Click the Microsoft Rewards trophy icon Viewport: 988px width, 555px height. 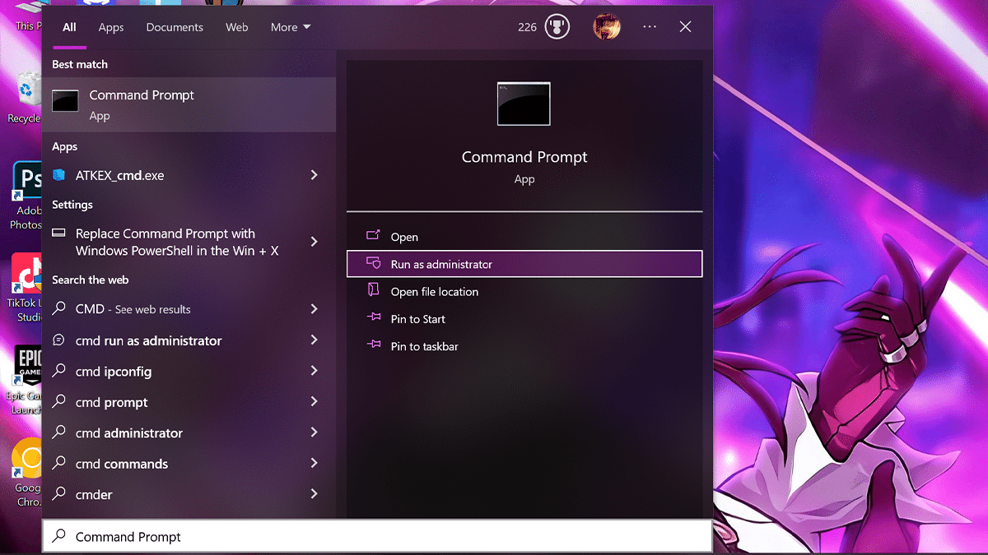click(x=557, y=27)
